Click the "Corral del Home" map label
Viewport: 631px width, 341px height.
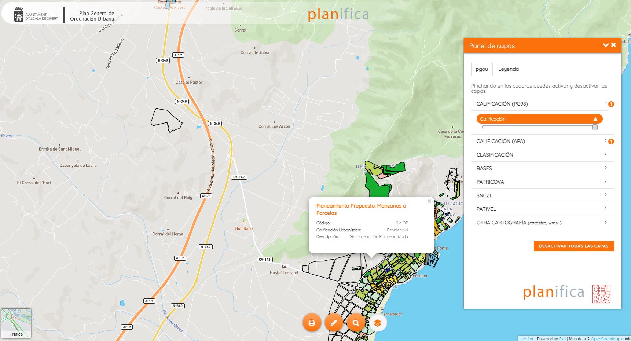[168, 234]
